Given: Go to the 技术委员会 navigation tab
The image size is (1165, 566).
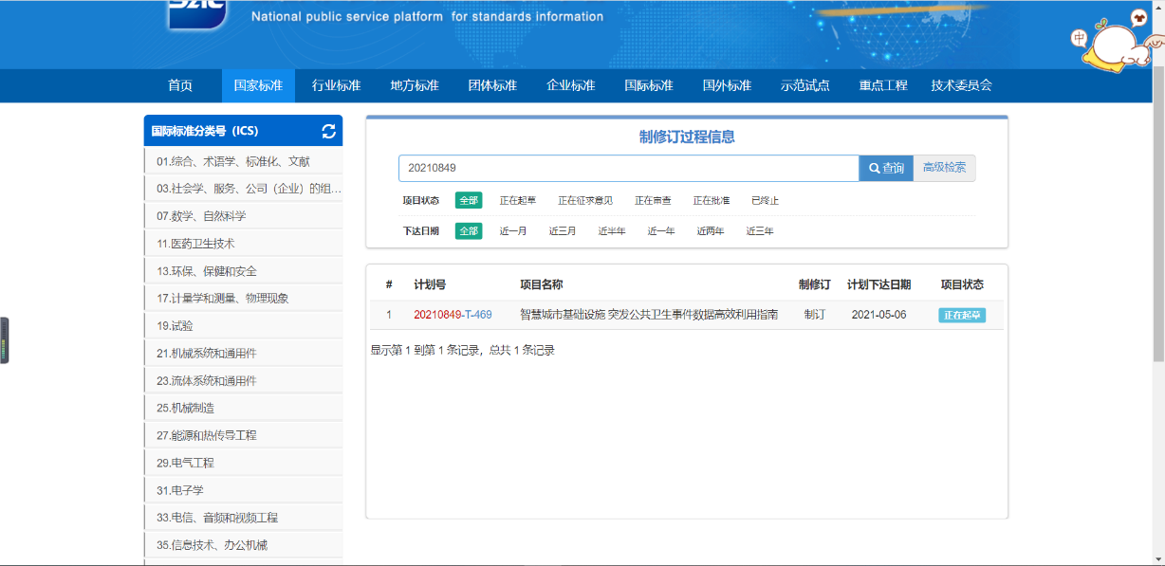Looking at the screenshot, I should tap(961, 85).
